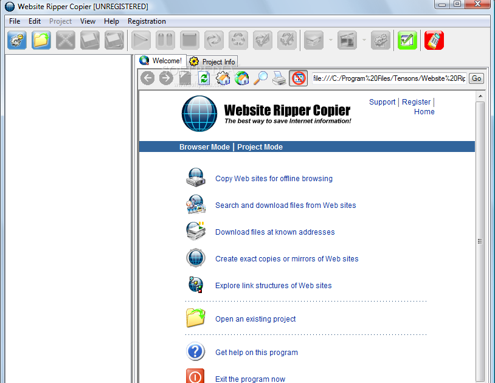Open dropdown arrow beside greyed film icon

(364, 40)
